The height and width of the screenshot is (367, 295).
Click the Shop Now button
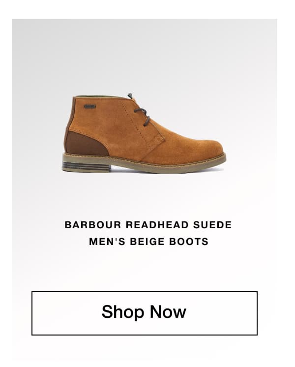click(145, 313)
